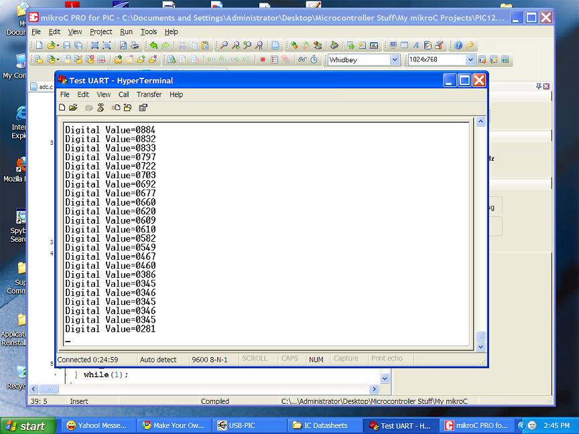Switch to IC Datasheets taskbar button

coord(324,425)
